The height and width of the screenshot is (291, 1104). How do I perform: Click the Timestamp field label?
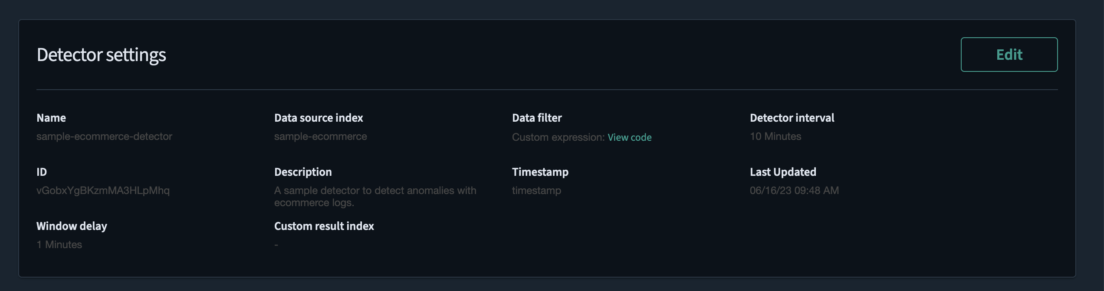tap(540, 172)
